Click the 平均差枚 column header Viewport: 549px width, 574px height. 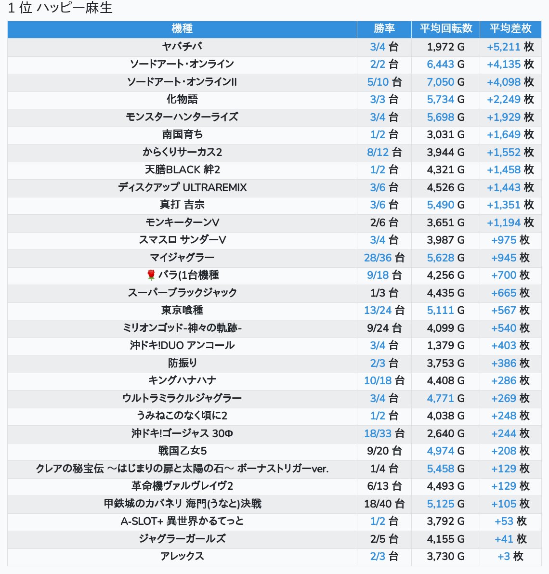click(510, 28)
